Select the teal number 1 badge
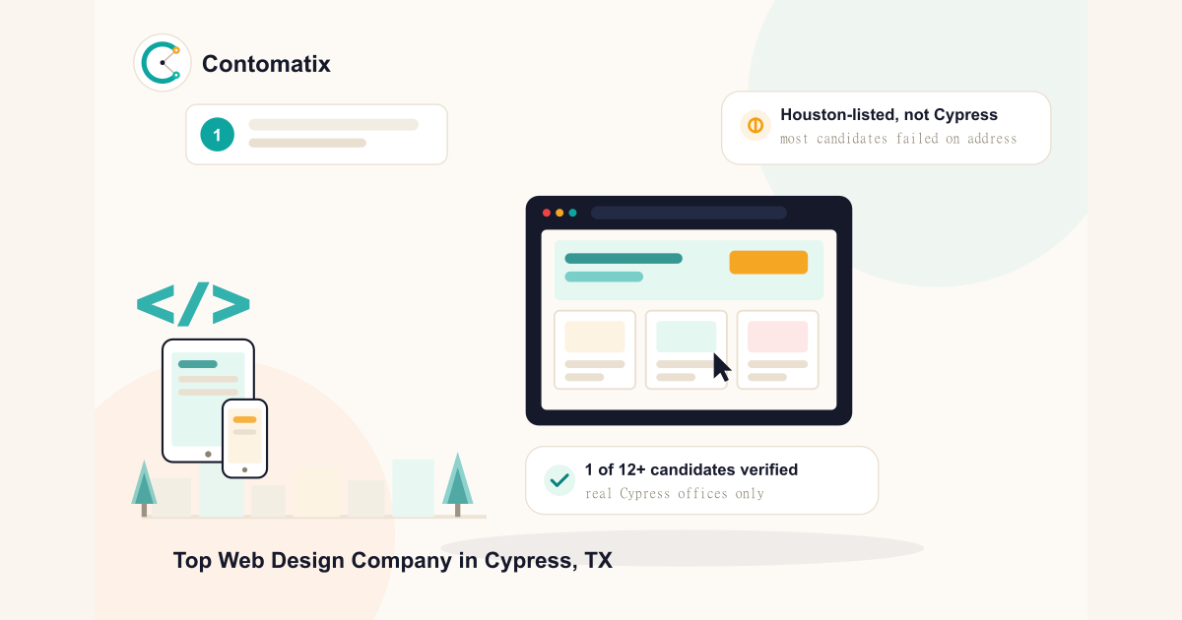Image resolution: width=1182 pixels, height=620 pixels. (x=217, y=135)
